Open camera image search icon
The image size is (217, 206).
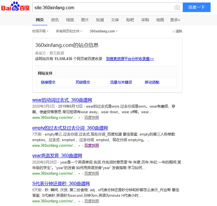coord(177,7)
